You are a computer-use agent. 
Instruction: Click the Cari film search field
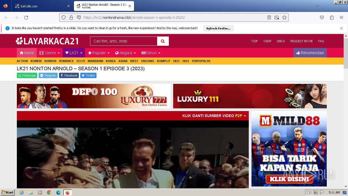click(124, 41)
